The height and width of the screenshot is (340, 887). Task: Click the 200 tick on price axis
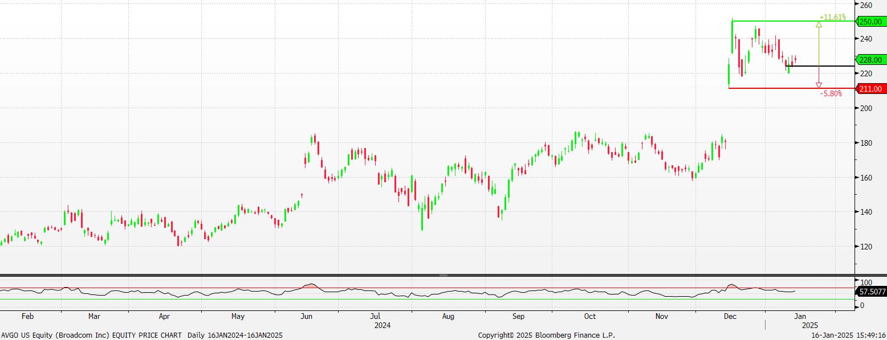(866, 108)
